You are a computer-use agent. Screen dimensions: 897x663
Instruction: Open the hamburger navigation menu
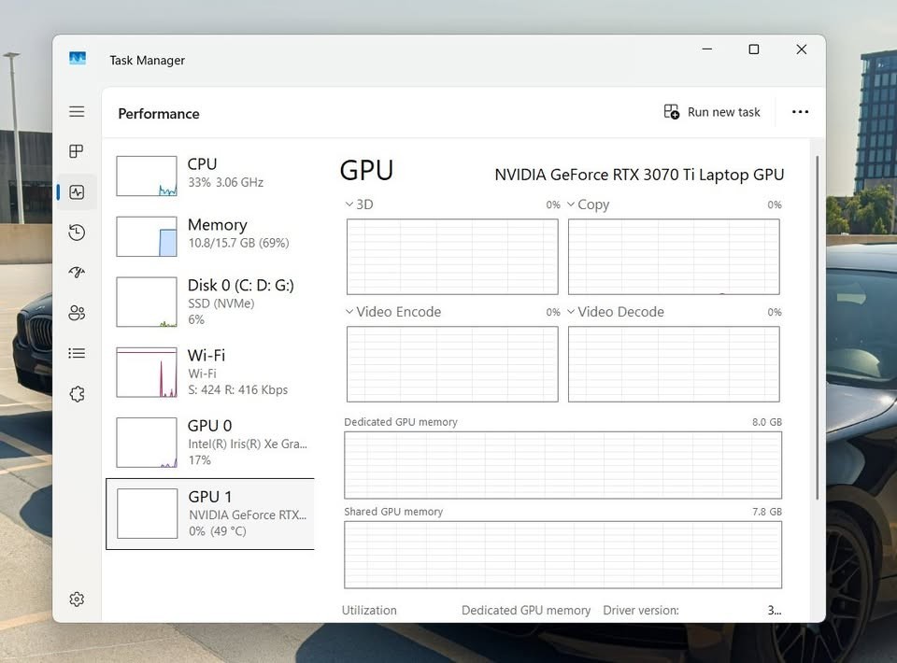[x=77, y=111]
